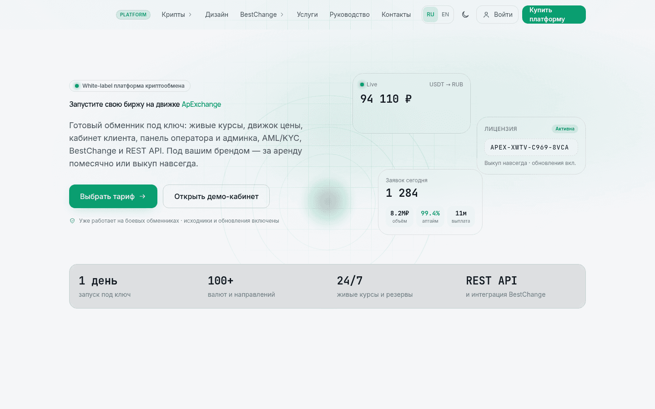
Task: Click the 24/7 stat heading
Action: [350, 281]
